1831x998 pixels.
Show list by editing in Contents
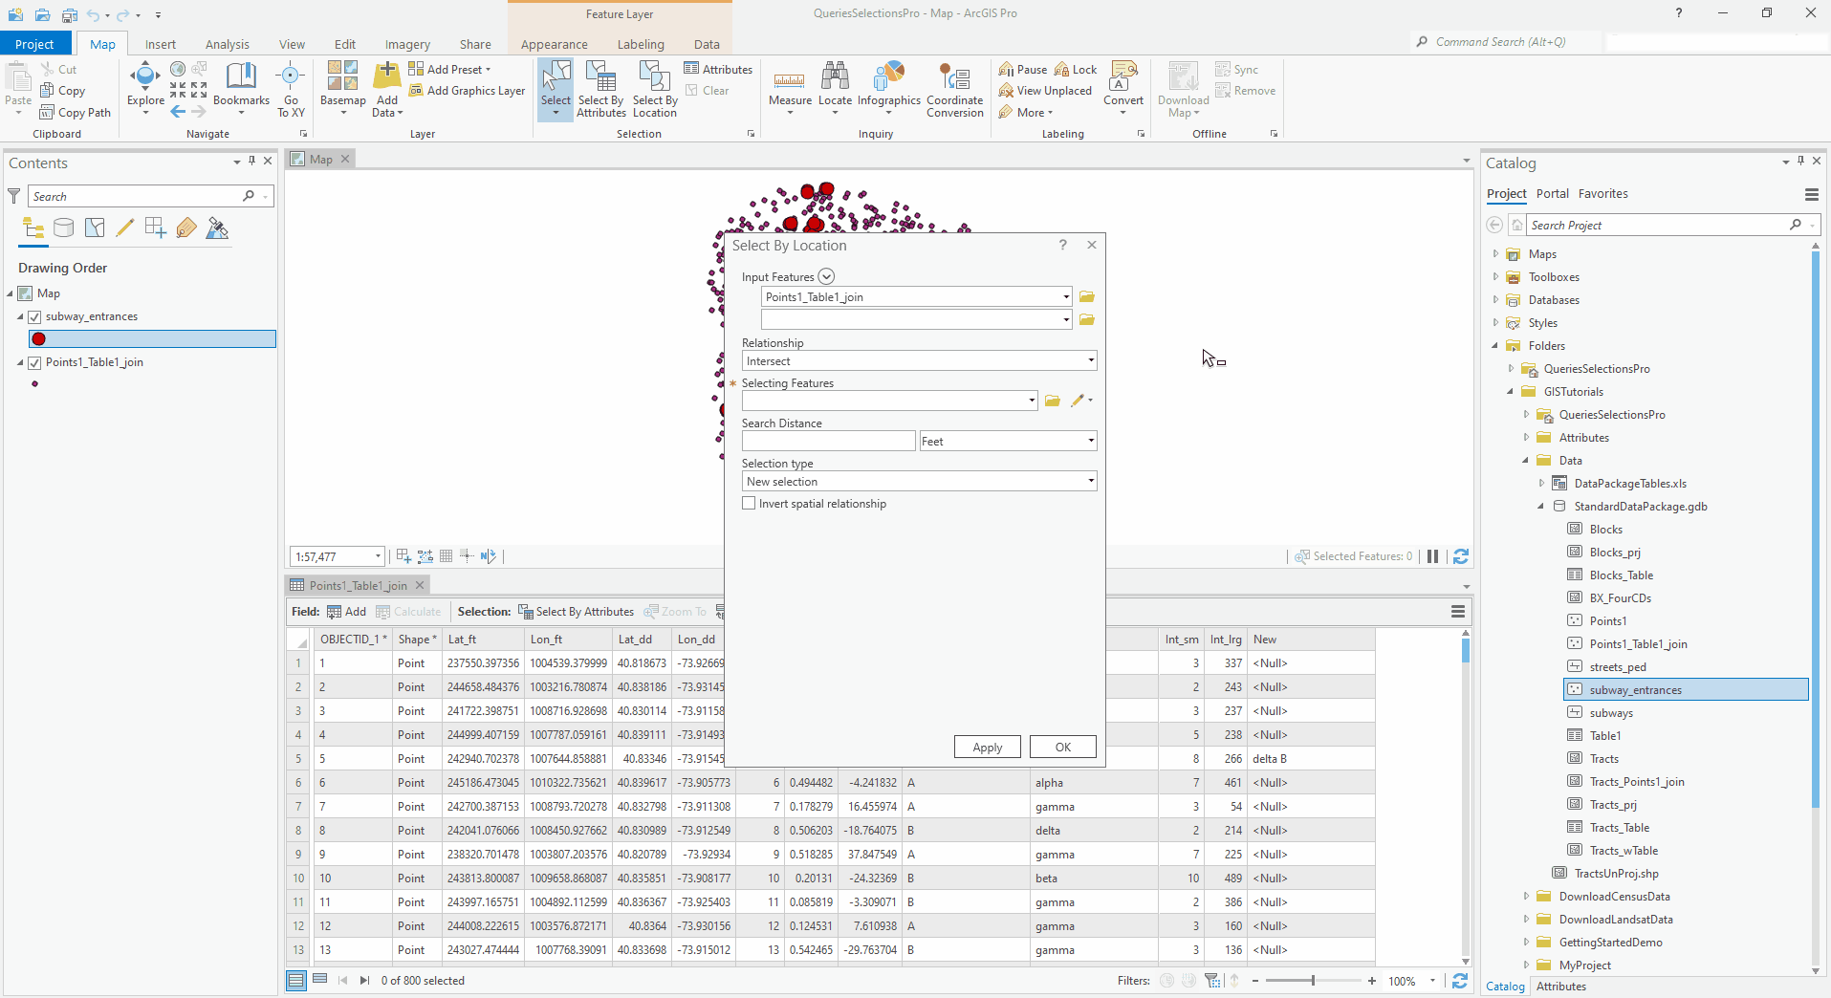pos(125,228)
